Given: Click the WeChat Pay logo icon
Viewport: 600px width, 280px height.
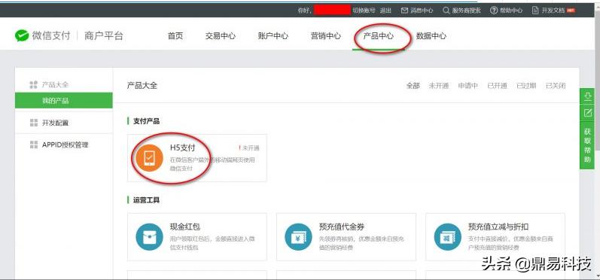Looking at the screenshot, I should (x=22, y=36).
